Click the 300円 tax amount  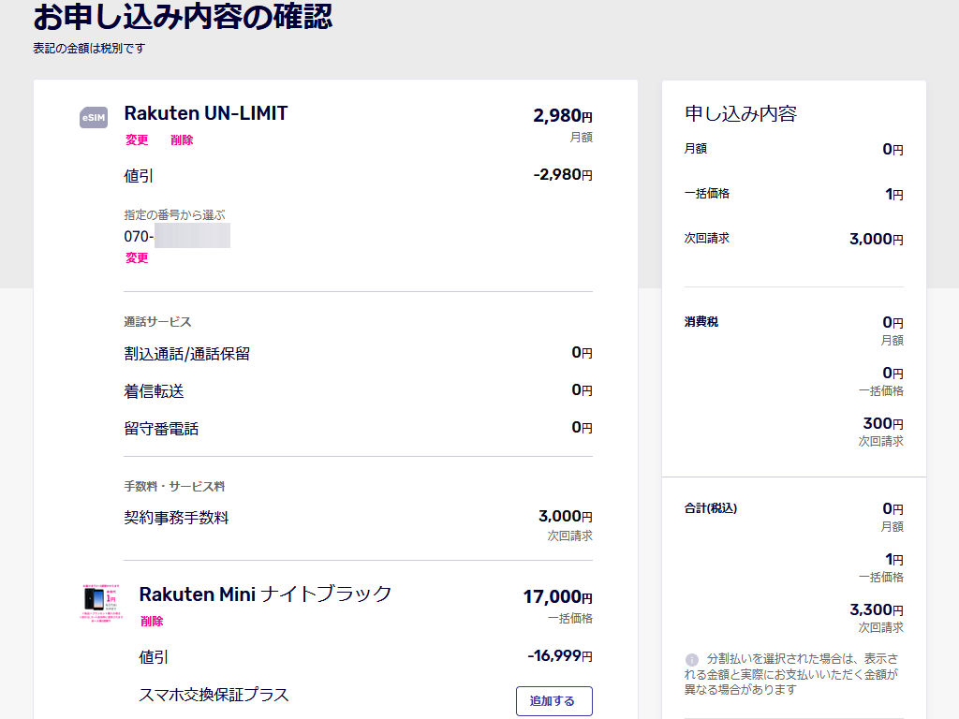(883, 423)
